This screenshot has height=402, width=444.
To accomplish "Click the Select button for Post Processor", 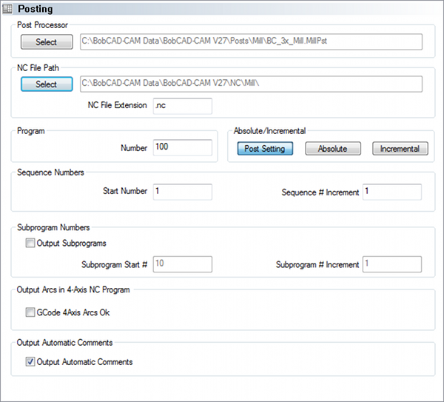I will (x=46, y=42).
